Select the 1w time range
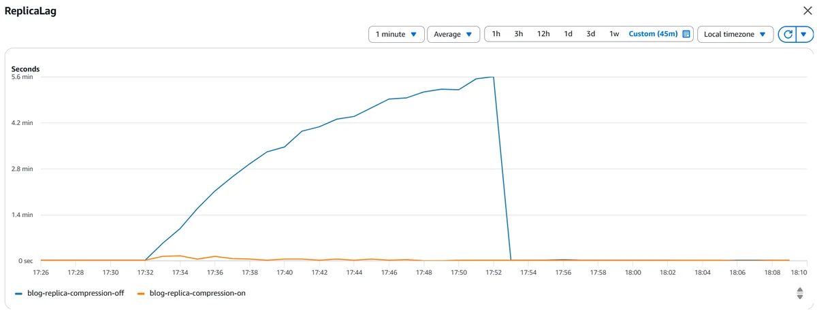This screenshot has height=310, width=817. (x=614, y=34)
